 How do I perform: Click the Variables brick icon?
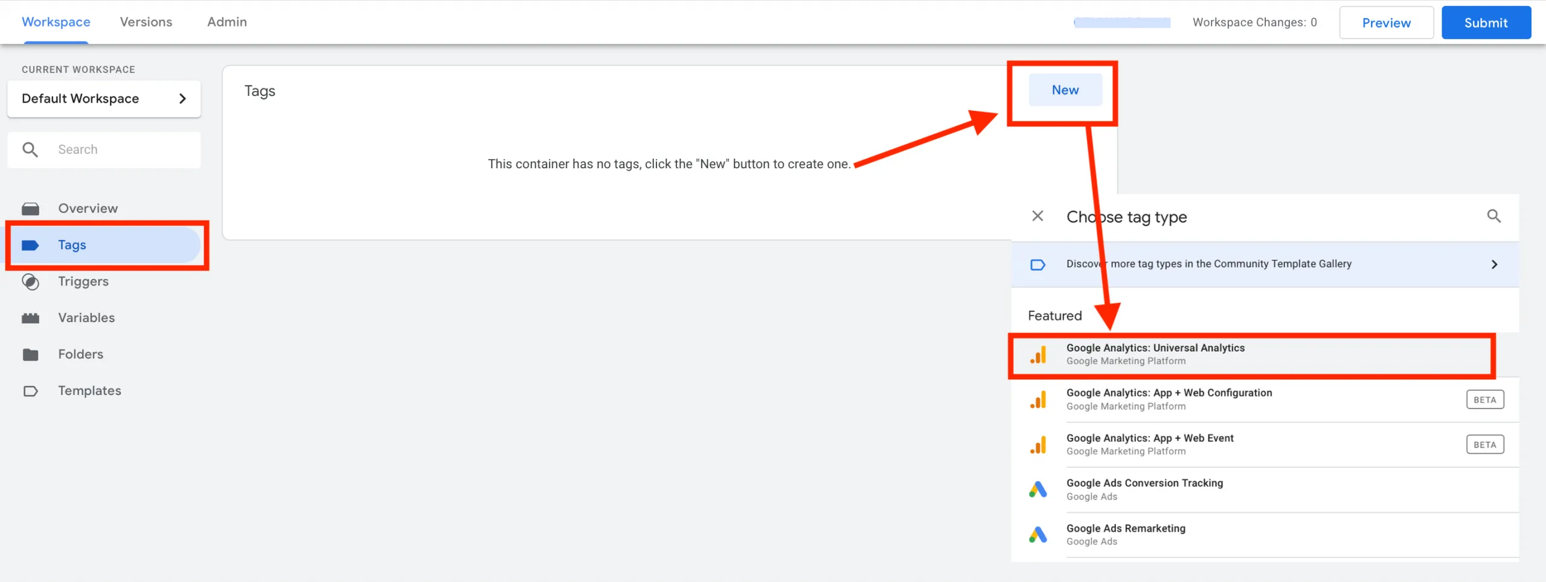[30, 318]
